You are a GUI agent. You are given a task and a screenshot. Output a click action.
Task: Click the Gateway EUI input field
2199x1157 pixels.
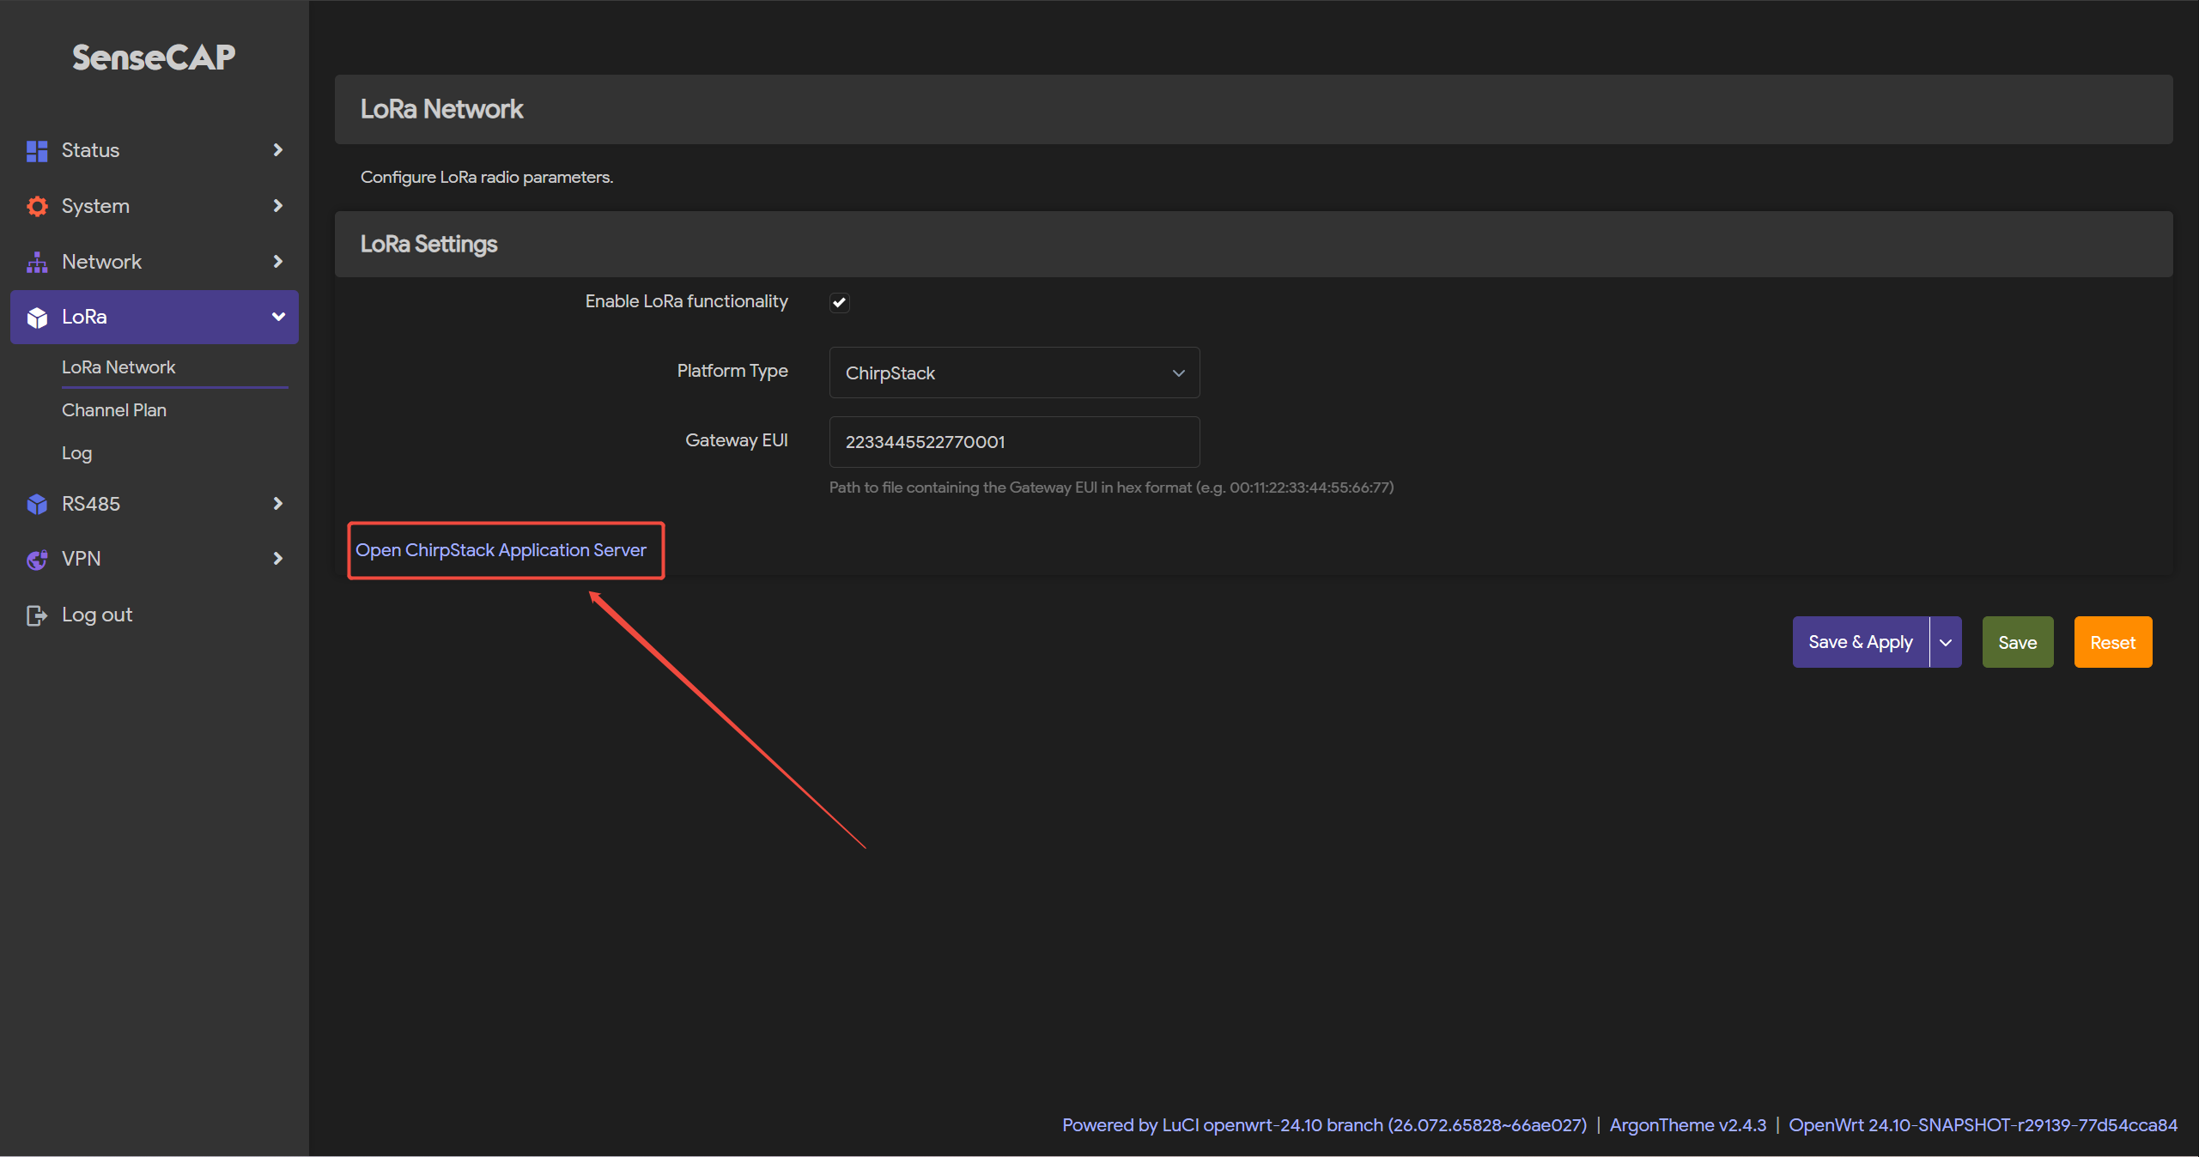1013,442
